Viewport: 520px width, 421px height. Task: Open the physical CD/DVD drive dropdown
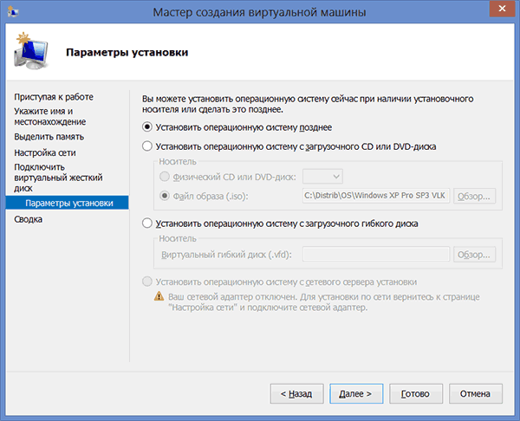(322, 177)
